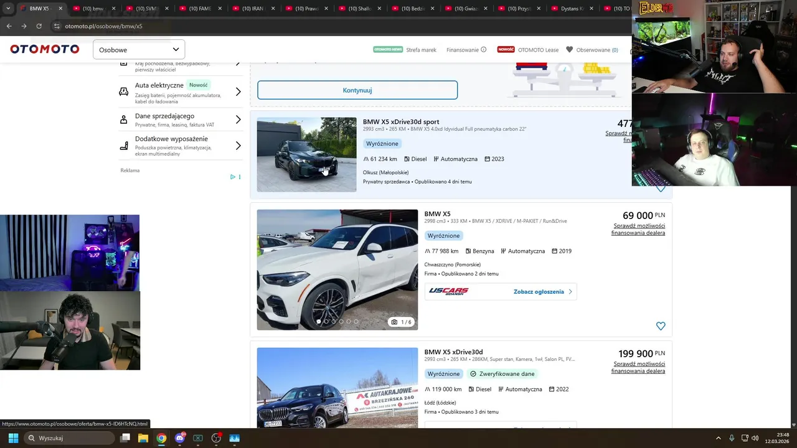Add white BMW X5 69 000 PLN to favorites
The height and width of the screenshot is (448, 797).
click(x=661, y=326)
